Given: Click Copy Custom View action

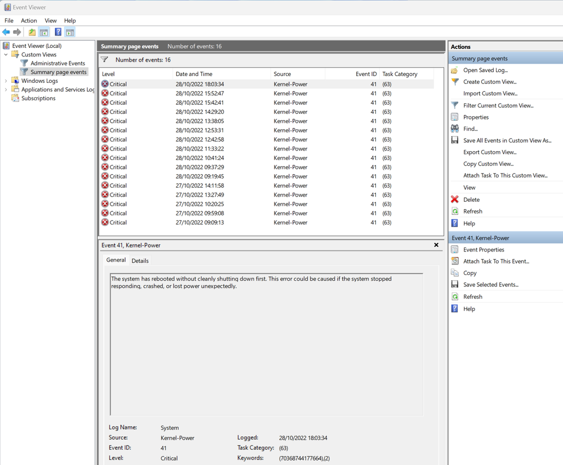Looking at the screenshot, I should click(488, 164).
